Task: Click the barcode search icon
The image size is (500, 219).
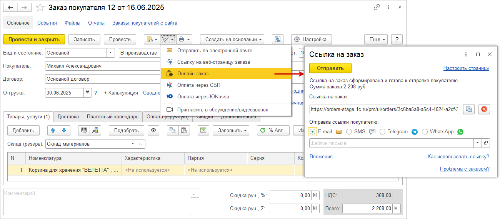Action: click(84, 130)
